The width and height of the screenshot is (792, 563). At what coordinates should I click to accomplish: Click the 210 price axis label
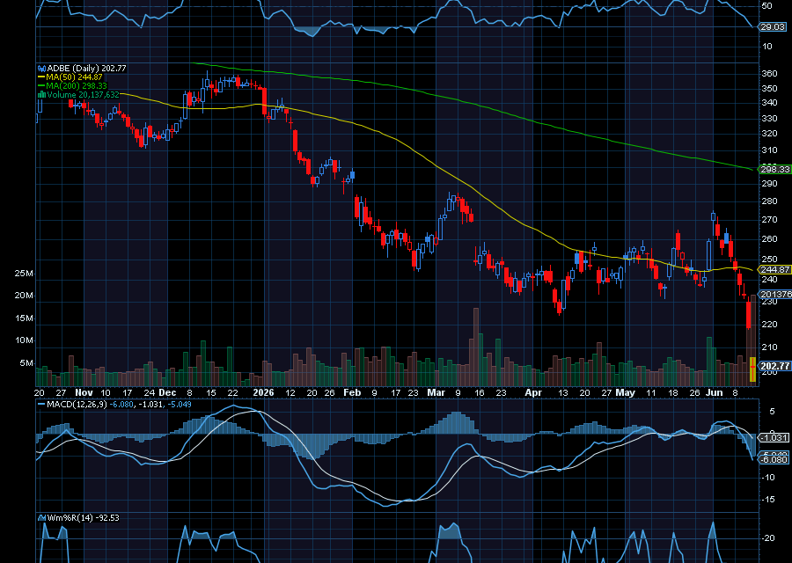pyautogui.click(x=769, y=347)
